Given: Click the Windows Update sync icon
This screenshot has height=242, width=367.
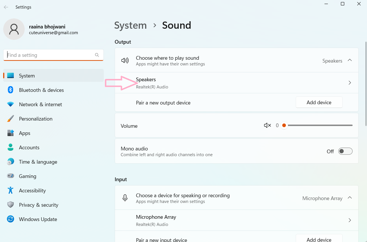Looking at the screenshot, I should coord(11,219).
